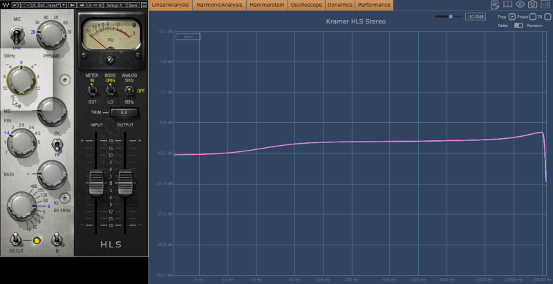Click the Setup A button
553x284 pixels.
coord(115,5)
